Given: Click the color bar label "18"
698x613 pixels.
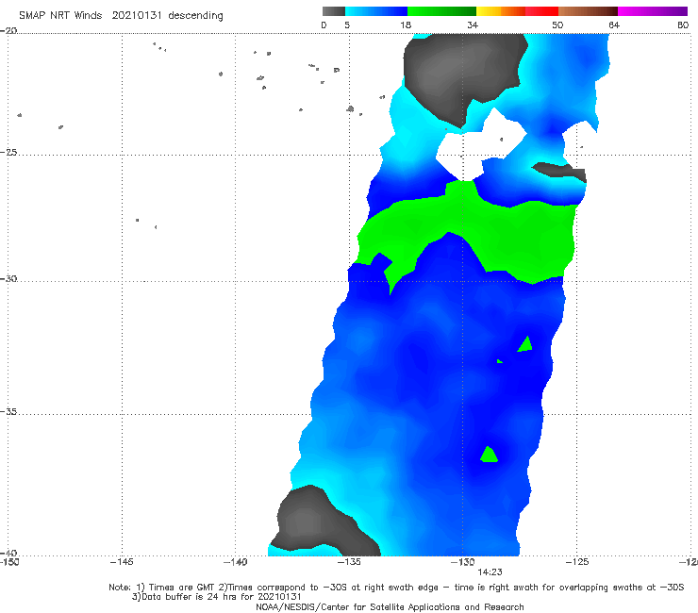Looking at the screenshot, I should pos(406,25).
